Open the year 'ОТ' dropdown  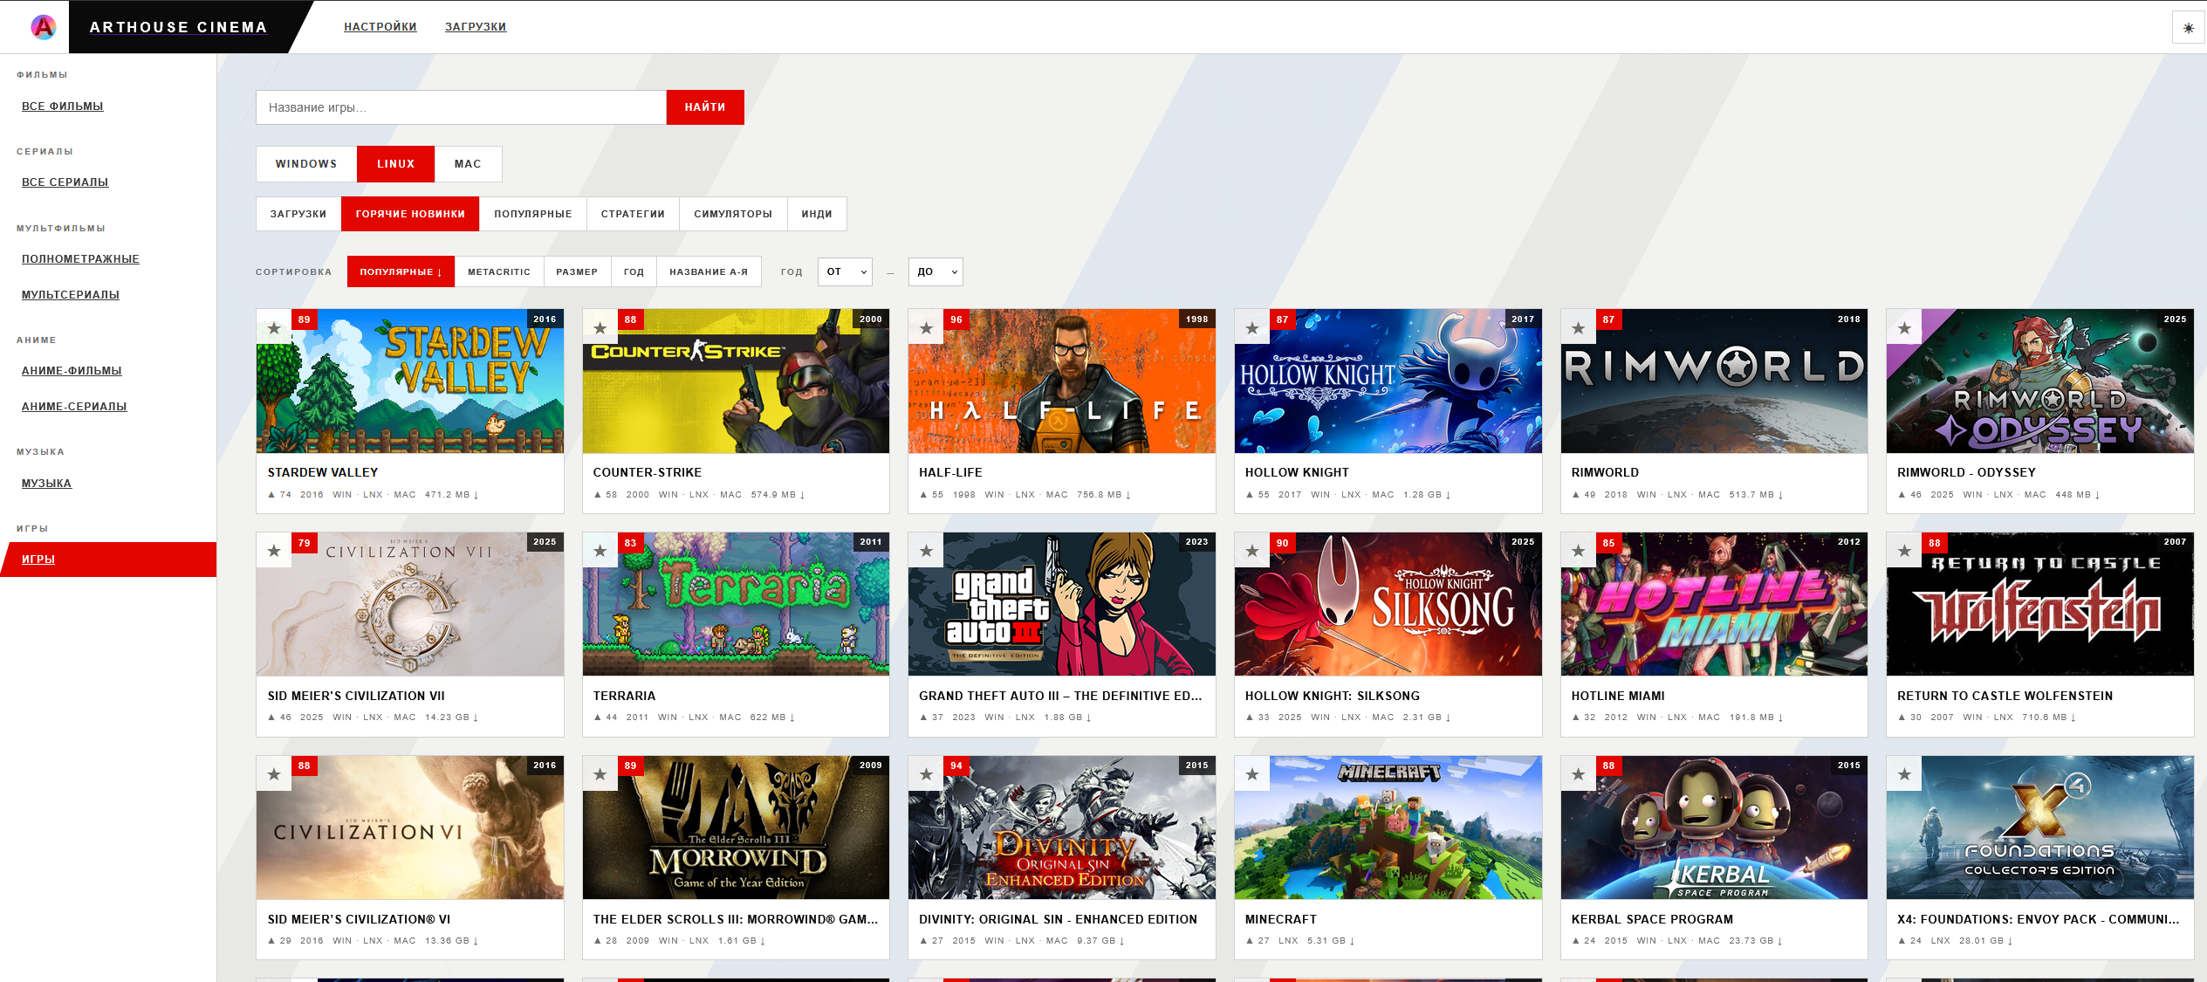pyautogui.click(x=845, y=271)
